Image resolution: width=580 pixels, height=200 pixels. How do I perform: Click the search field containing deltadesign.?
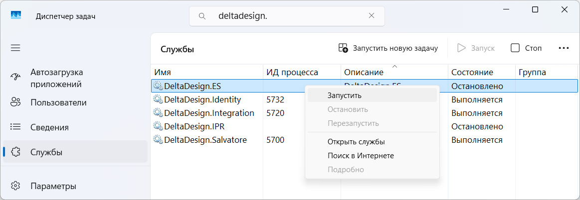[x=287, y=16]
